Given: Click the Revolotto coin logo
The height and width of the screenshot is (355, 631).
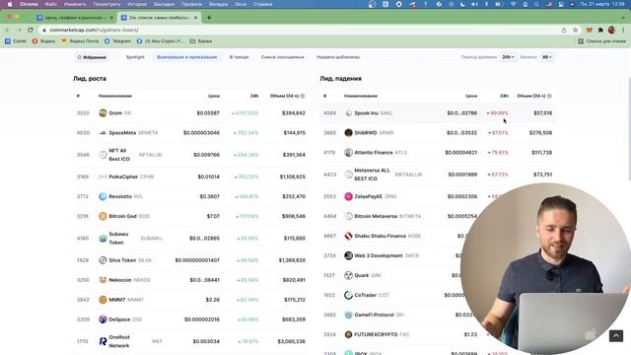Looking at the screenshot, I should 103,196.
